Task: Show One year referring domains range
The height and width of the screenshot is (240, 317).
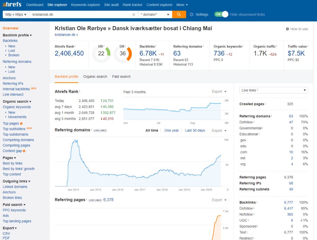Action: (x=172, y=130)
